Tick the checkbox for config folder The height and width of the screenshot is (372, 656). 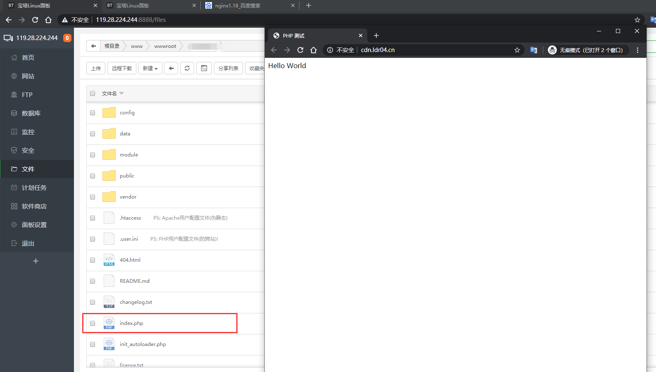click(93, 113)
